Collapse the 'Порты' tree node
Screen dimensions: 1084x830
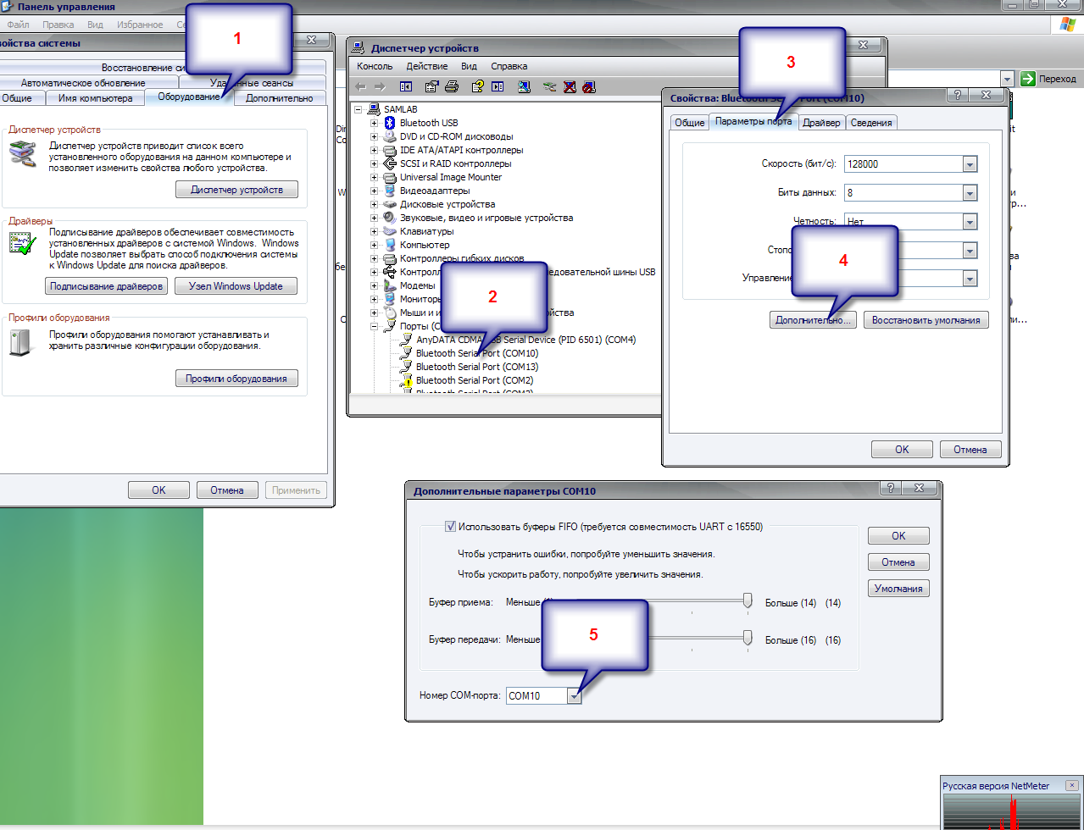click(374, 326)
